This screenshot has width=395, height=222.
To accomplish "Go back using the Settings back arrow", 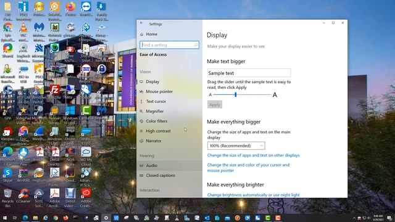I will [141, 23].
